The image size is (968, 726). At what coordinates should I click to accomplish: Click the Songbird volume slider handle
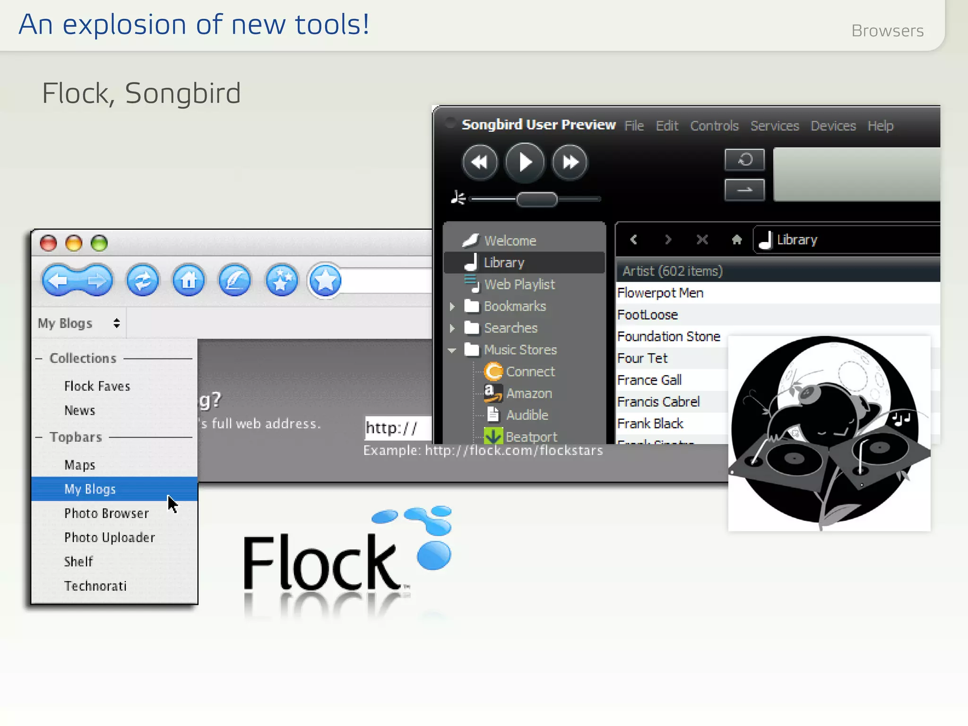536,199
